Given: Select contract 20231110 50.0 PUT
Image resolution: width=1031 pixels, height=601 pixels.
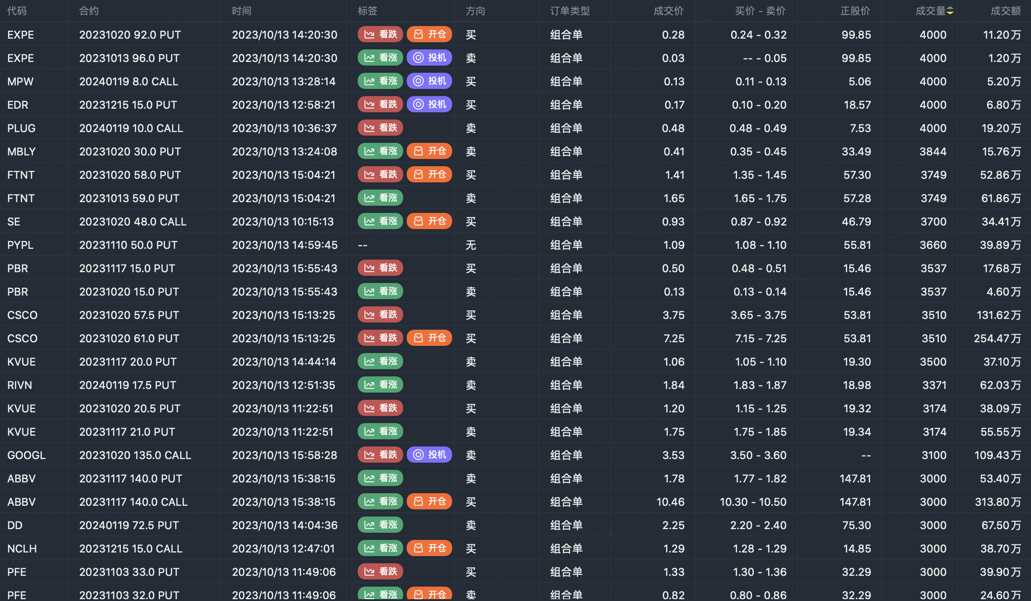Looking at the screenshot, I should [x=129, y=245].
